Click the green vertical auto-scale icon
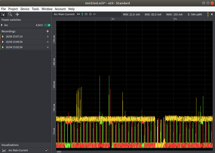The width and height of the screenshot is (215, 153). [82, 14]
